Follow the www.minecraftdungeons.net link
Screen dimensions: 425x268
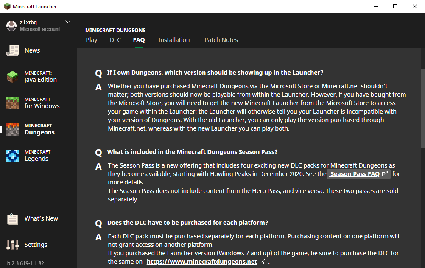click(202, 262)
